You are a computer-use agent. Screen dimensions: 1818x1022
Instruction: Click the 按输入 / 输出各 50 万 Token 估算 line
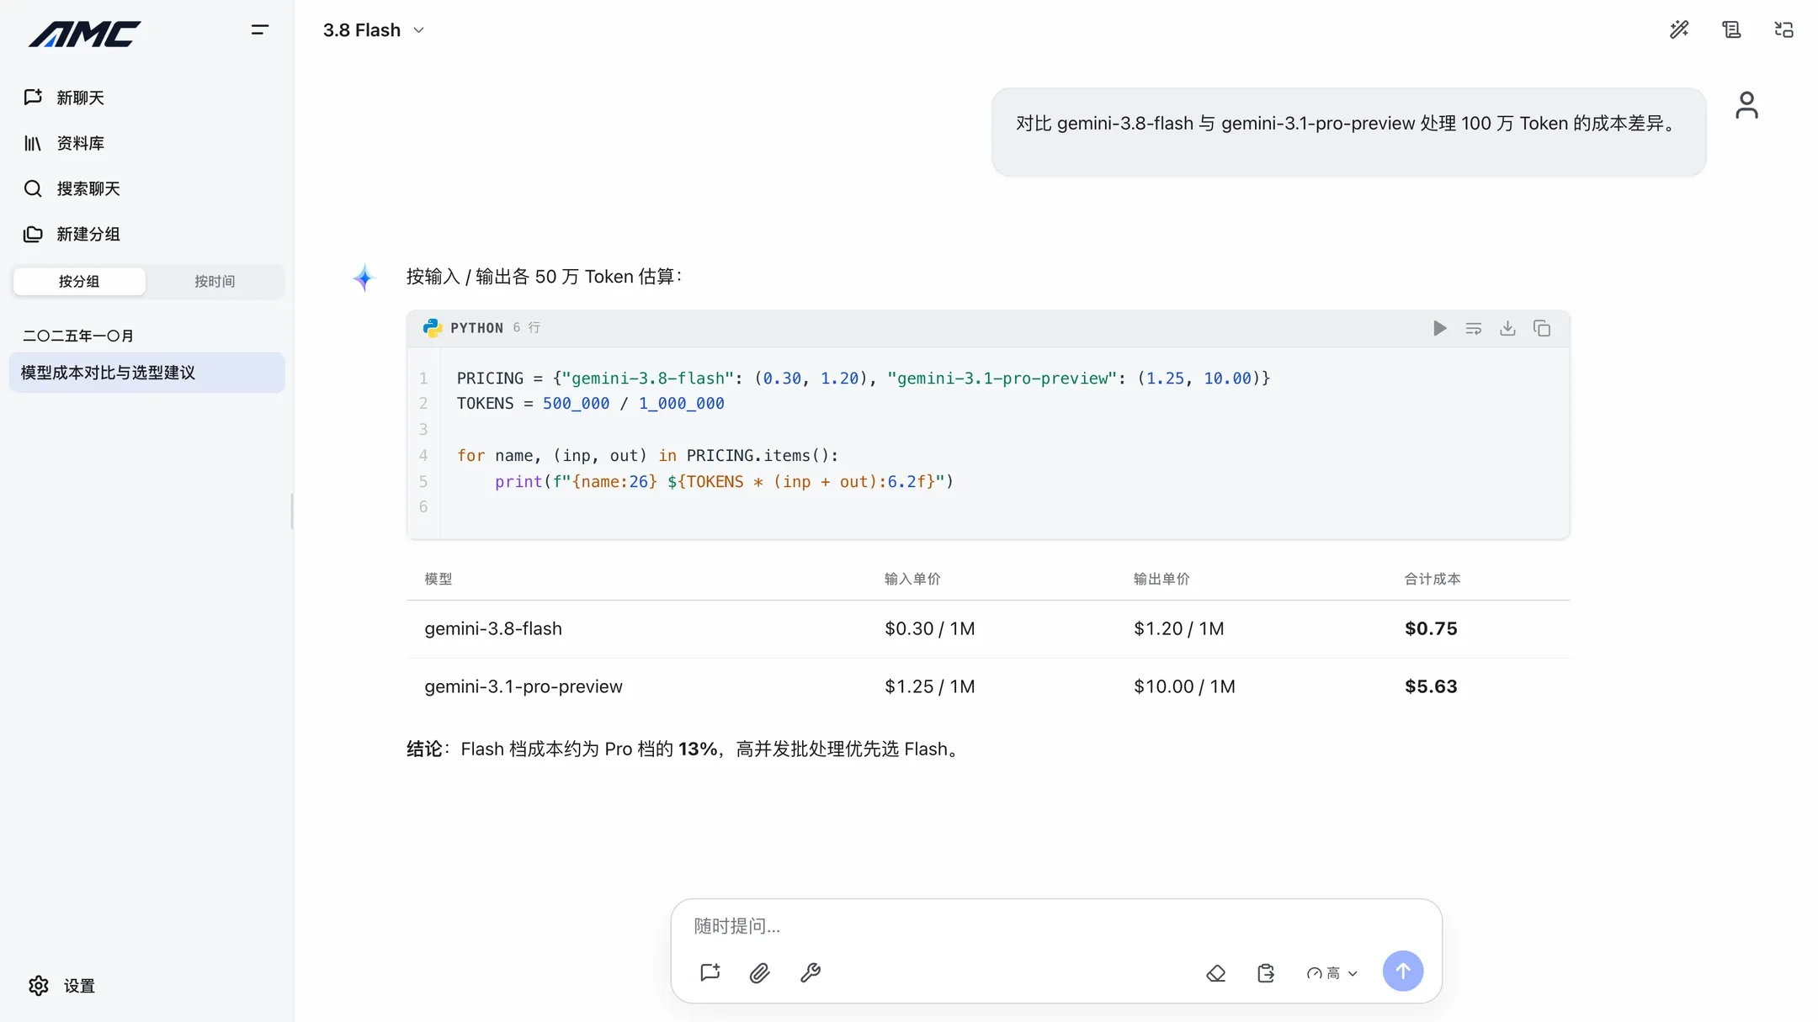click(x=544, y=277)
